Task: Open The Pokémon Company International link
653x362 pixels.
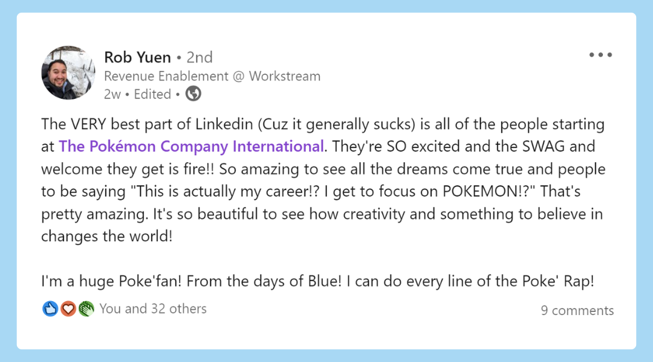Action: pos(191,146)
